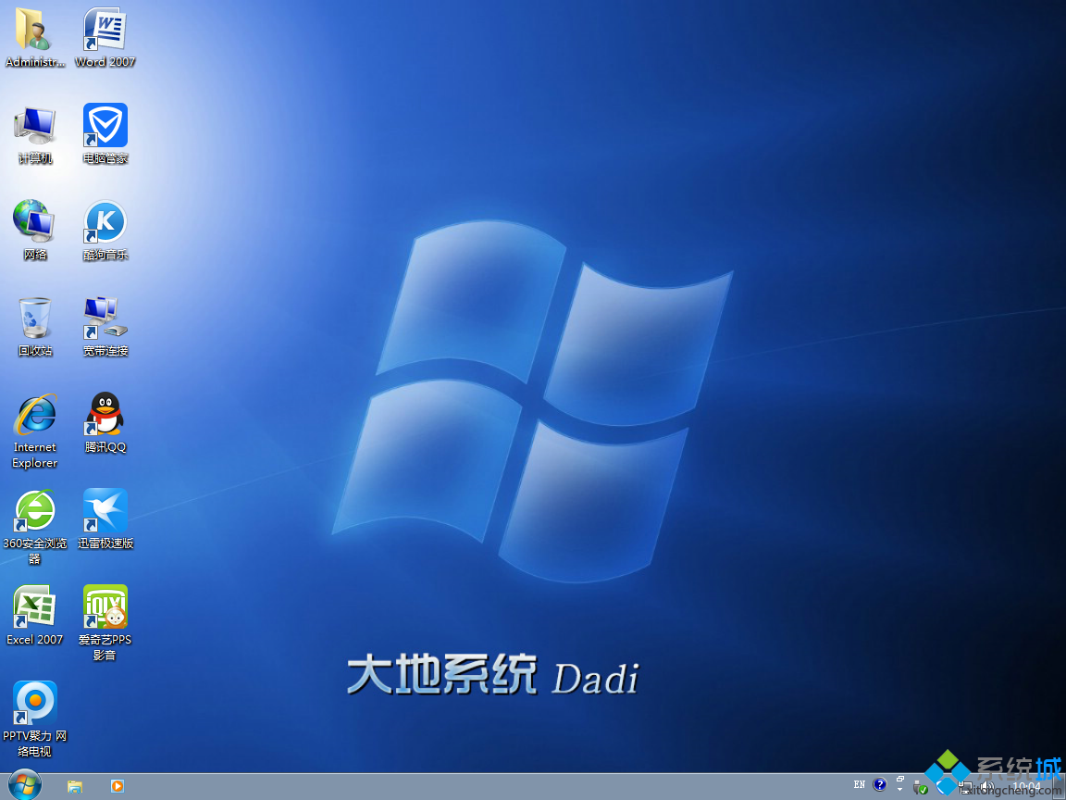Open PPTV聚力 网络电视 shortcut
The image size is (1066, 800).
[x=34, y=720]
